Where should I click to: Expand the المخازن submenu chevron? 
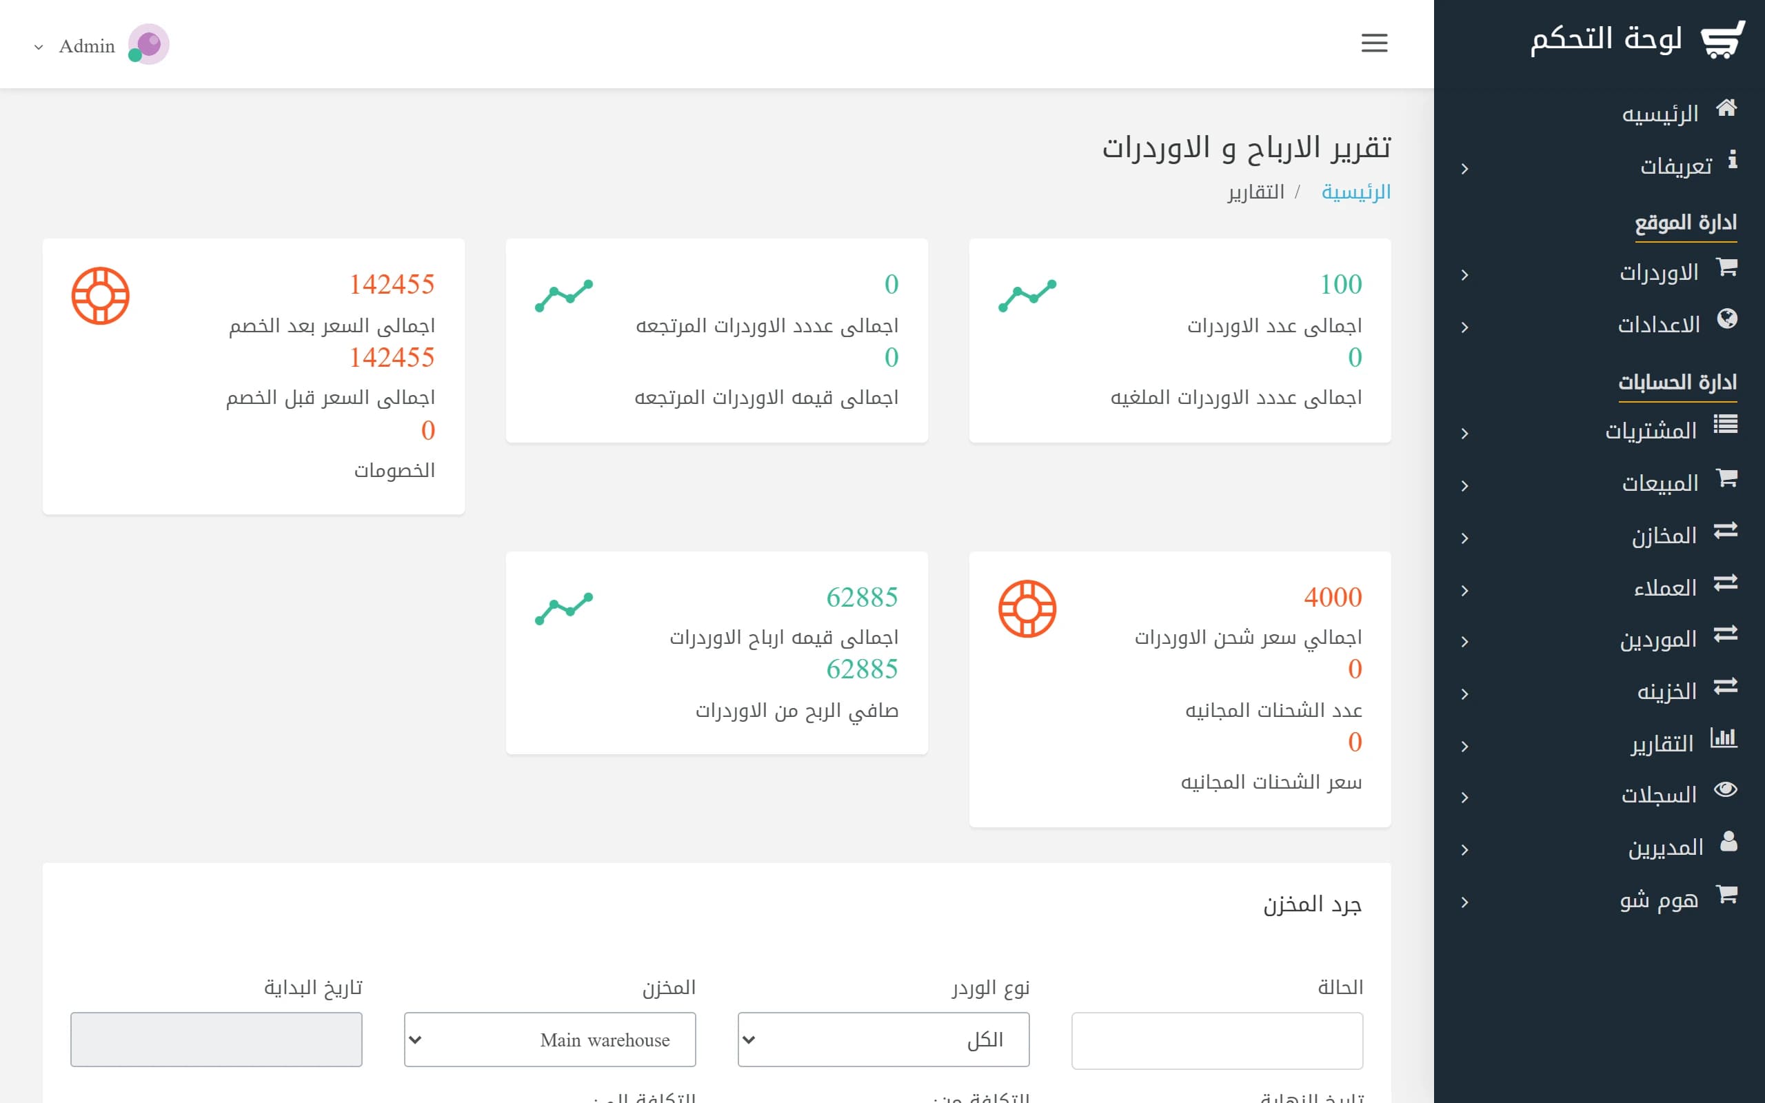1464,538
